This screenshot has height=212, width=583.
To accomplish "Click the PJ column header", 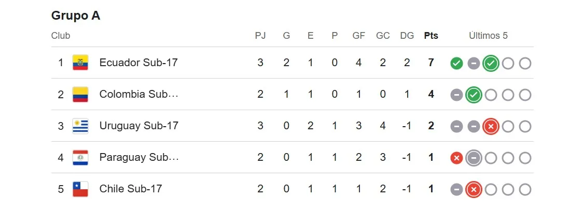I will (260, 36).
